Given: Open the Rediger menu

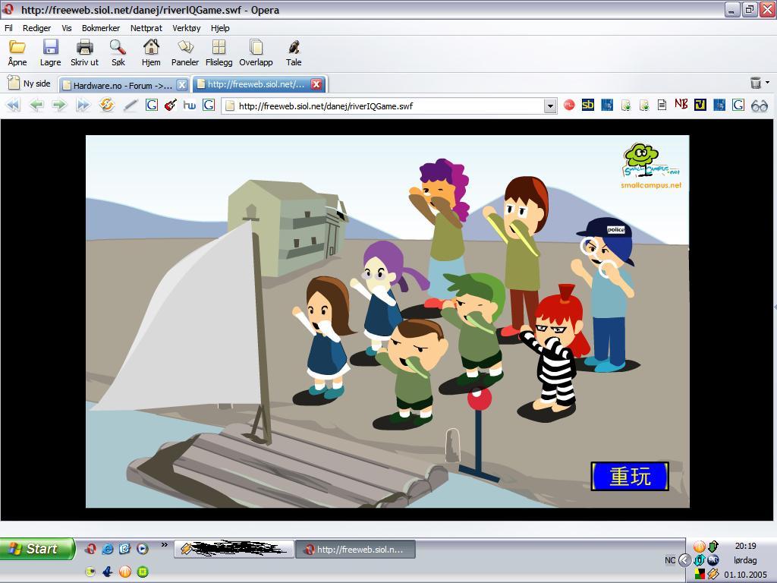Looking at the screenshot, I should click(x=36, y=28).
